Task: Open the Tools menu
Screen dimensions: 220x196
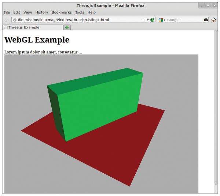Action: point(80,12)
